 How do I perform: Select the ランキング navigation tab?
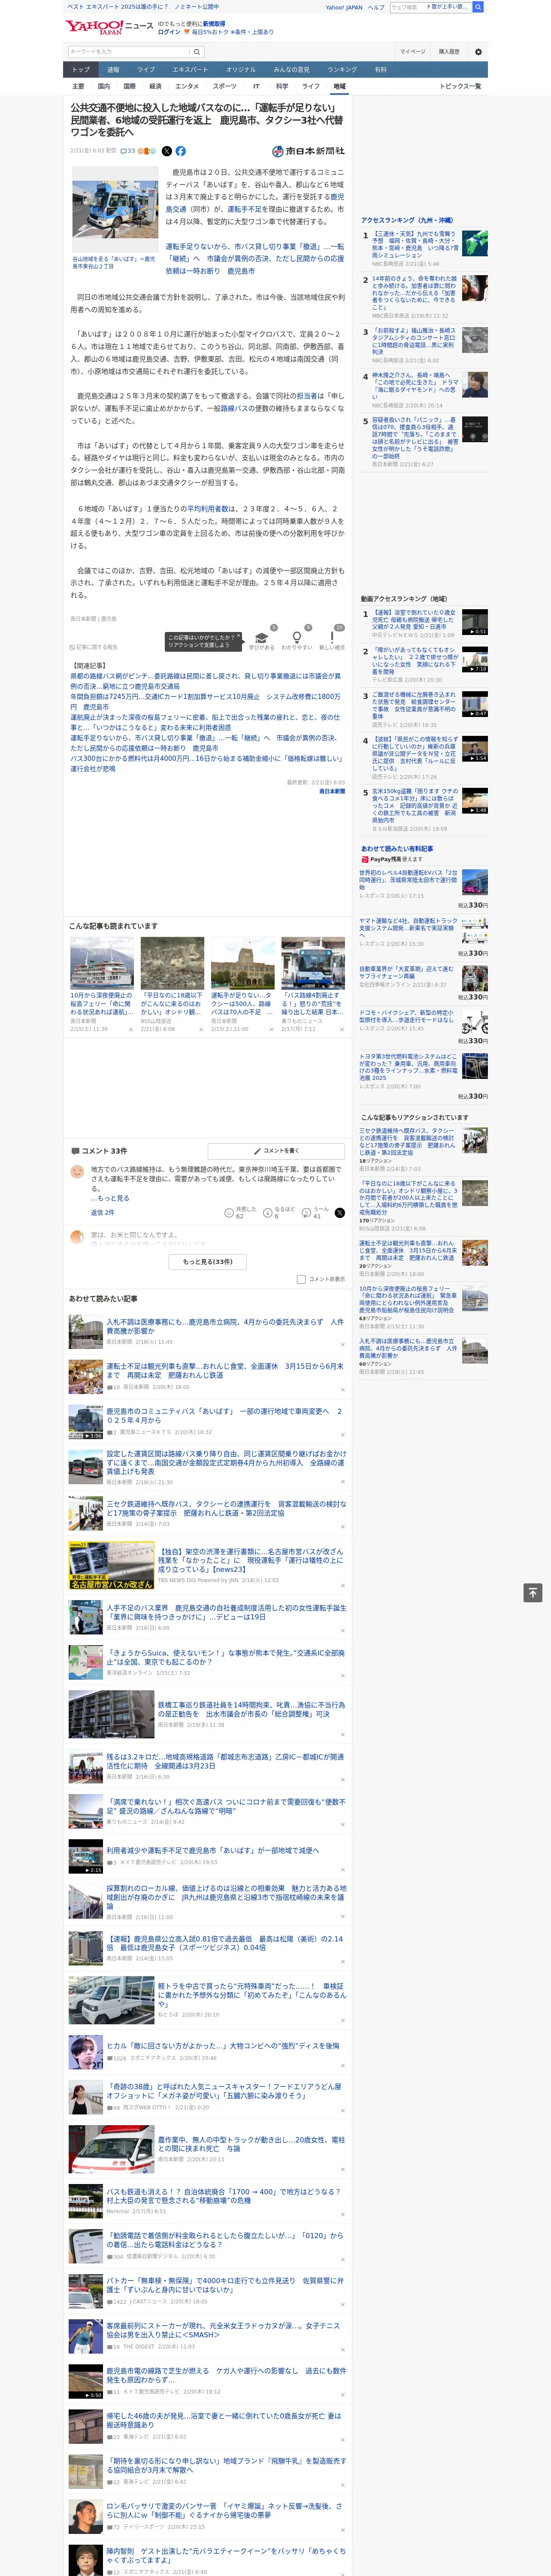pyautogui.click(x=342, y=70)
